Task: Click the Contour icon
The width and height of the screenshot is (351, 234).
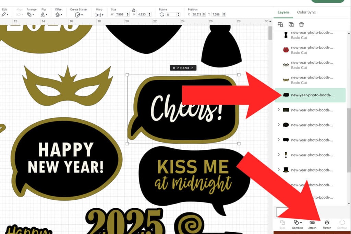Action: point(342,222)
